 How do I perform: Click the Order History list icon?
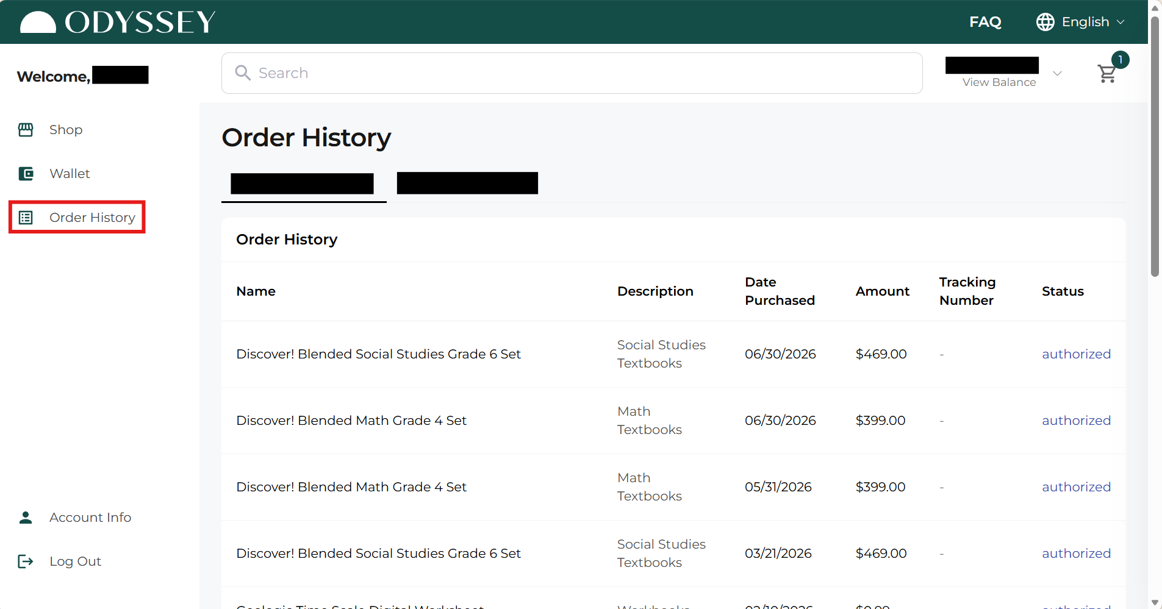(x=26, y=218)
